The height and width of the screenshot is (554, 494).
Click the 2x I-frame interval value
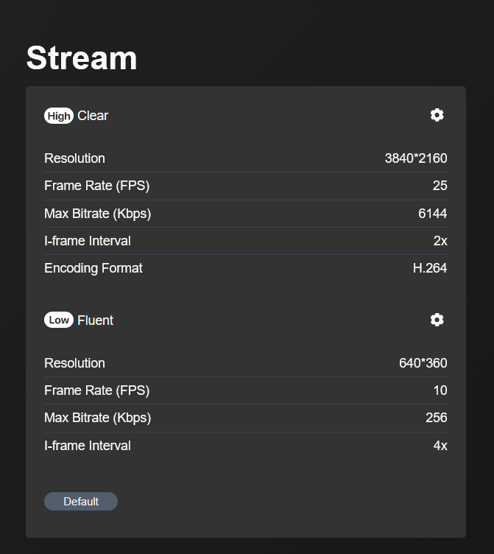tap(440, 241)
